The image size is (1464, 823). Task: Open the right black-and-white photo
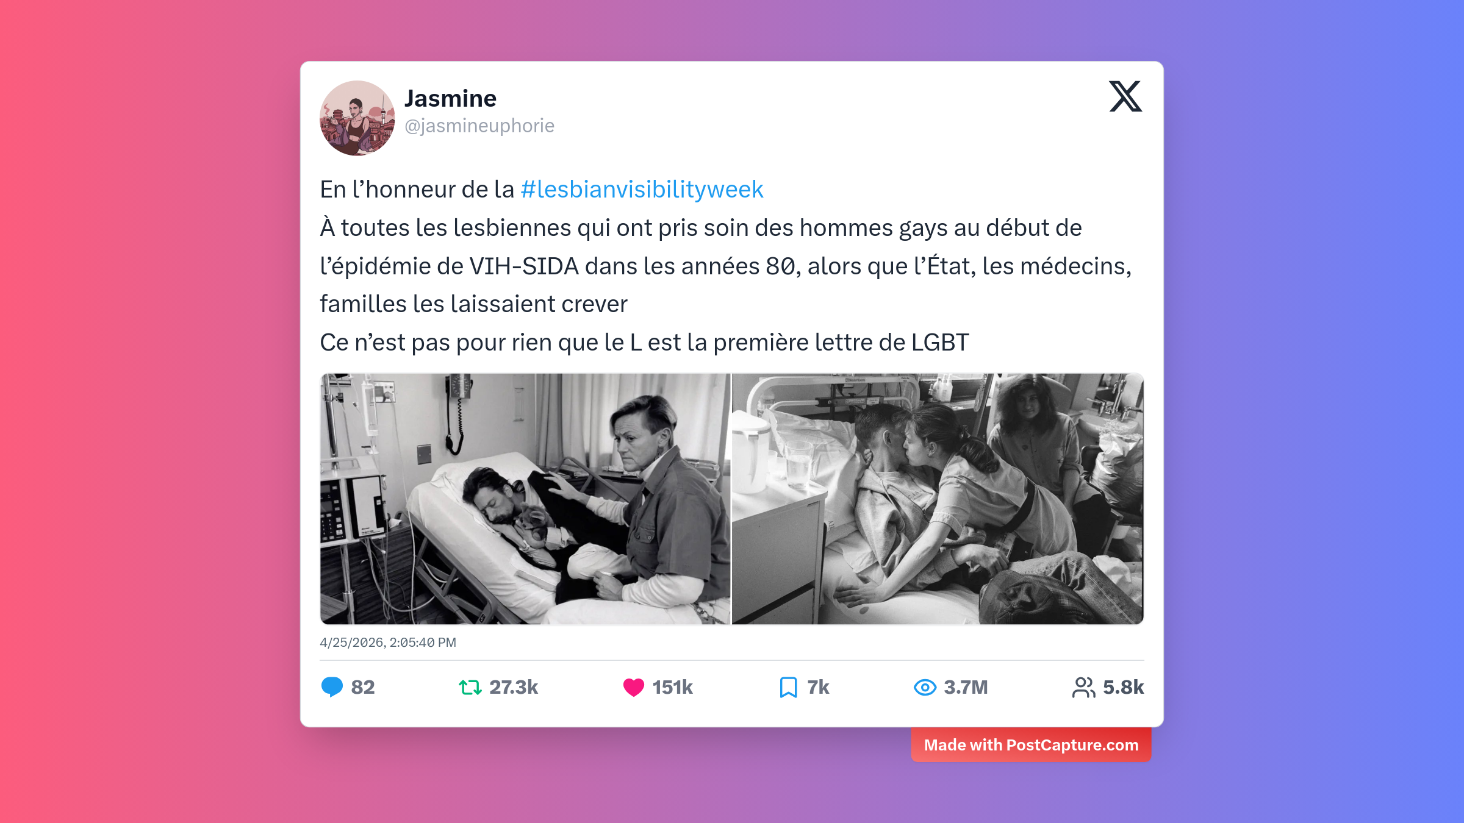pyautogui.click(x=938, y=499)
